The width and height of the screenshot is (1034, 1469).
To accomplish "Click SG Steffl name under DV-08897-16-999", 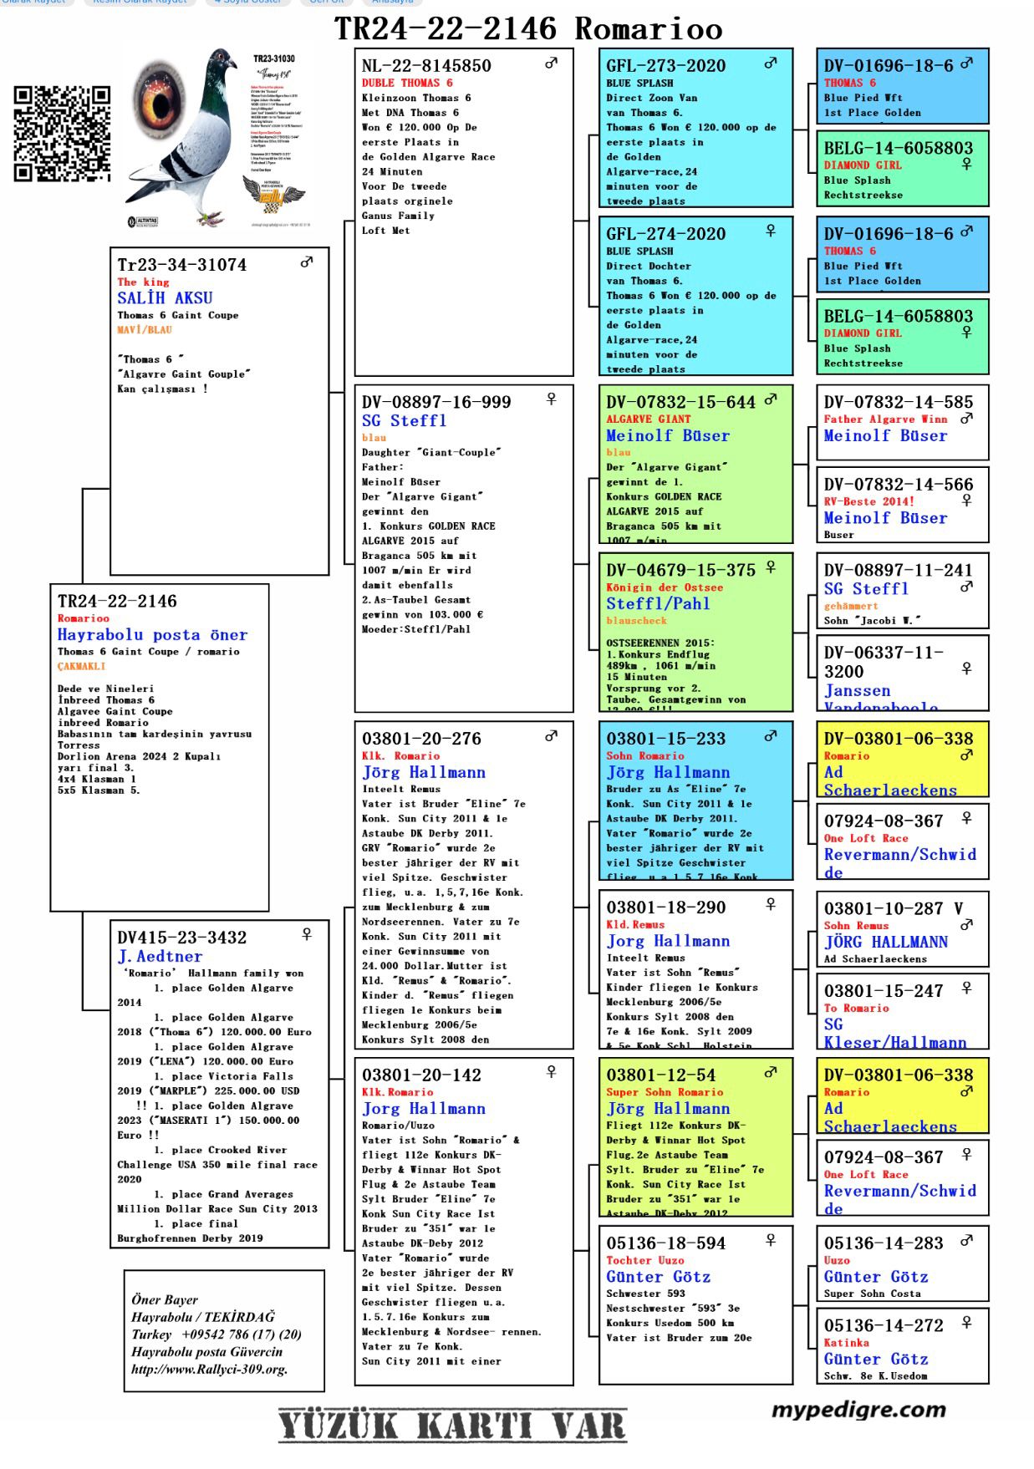I will pyautogui.click(x=404, y=421).
